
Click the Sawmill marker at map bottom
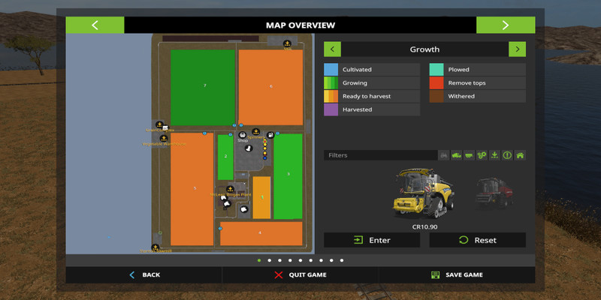pyautogui.click(x=156, y=247)
